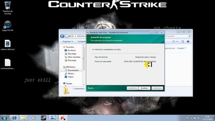Image resolution: width=215 pixels, height=121 pixels.
Task: Click the network signal tray icon
Action: pos(191,118)
